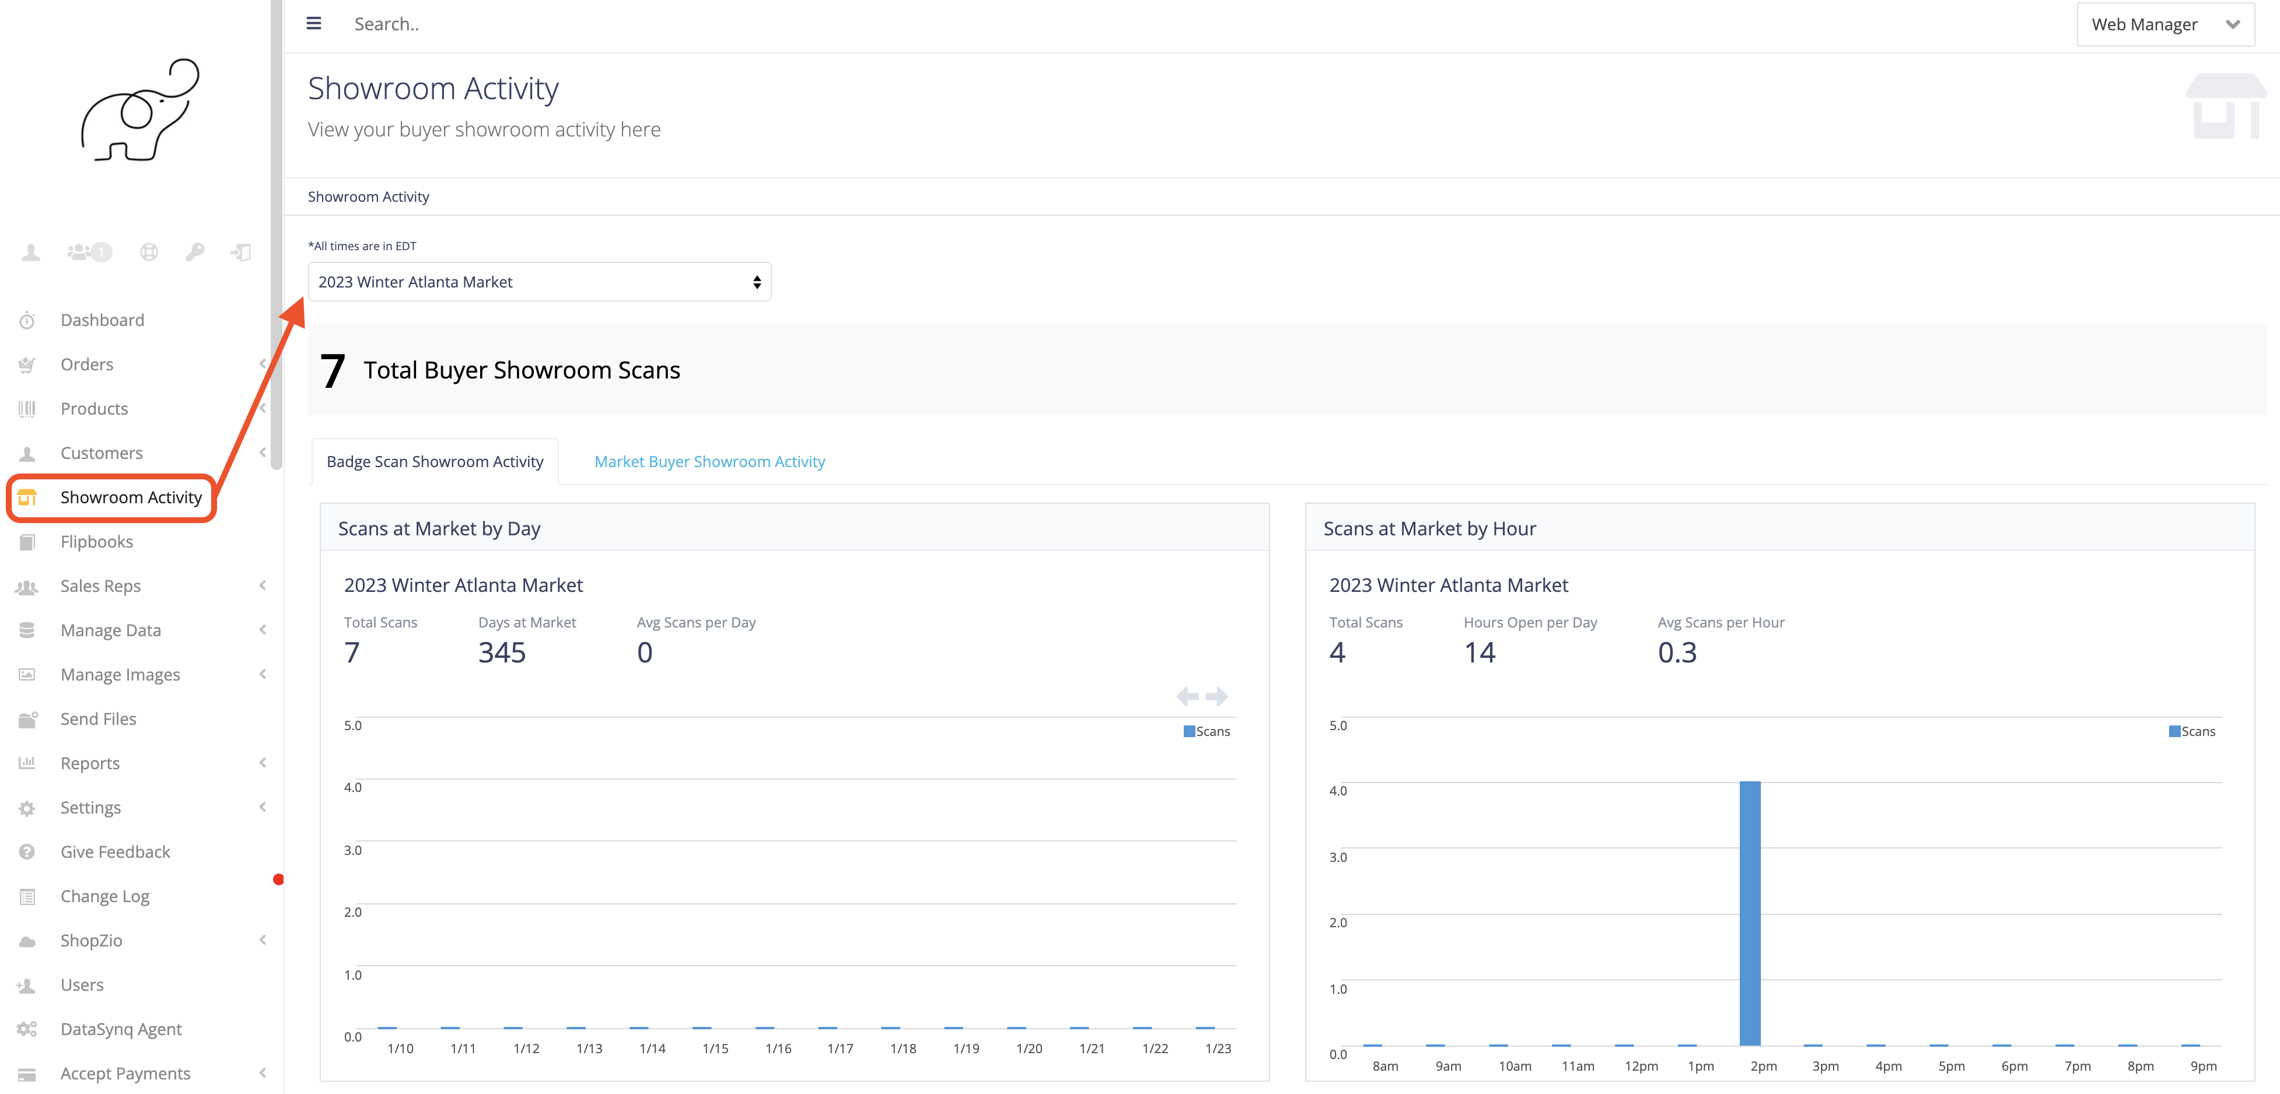Viewport: 2280px width, 1094px height.
Task: Expand the Reports submenu chevron
Action: tap(263, 762)
